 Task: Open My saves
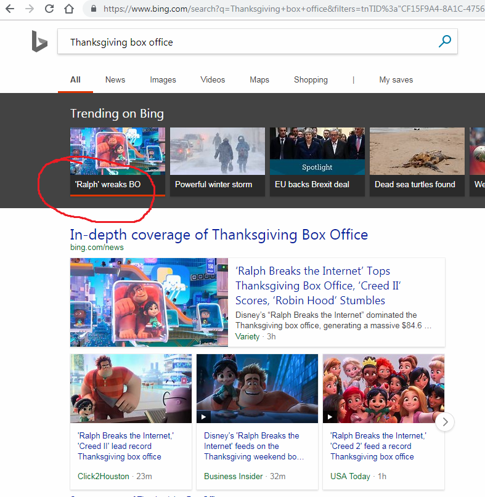click(x=396, y=80)
